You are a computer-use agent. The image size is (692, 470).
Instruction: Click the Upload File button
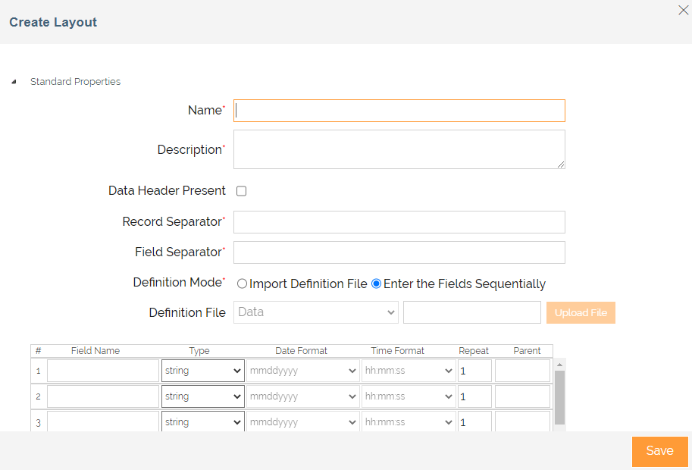click(581, 312)
